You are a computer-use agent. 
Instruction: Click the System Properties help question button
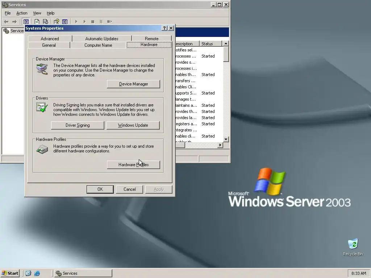coord(164,28)
